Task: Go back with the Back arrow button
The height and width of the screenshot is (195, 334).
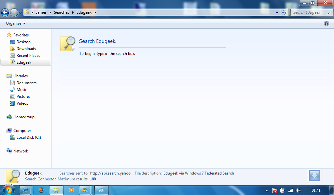Action: 5,12
